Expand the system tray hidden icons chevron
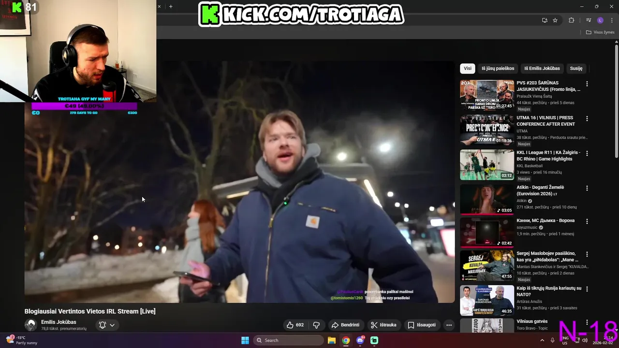Image resolution: width=619 pixels, height=348 pixels. (542, 340)
